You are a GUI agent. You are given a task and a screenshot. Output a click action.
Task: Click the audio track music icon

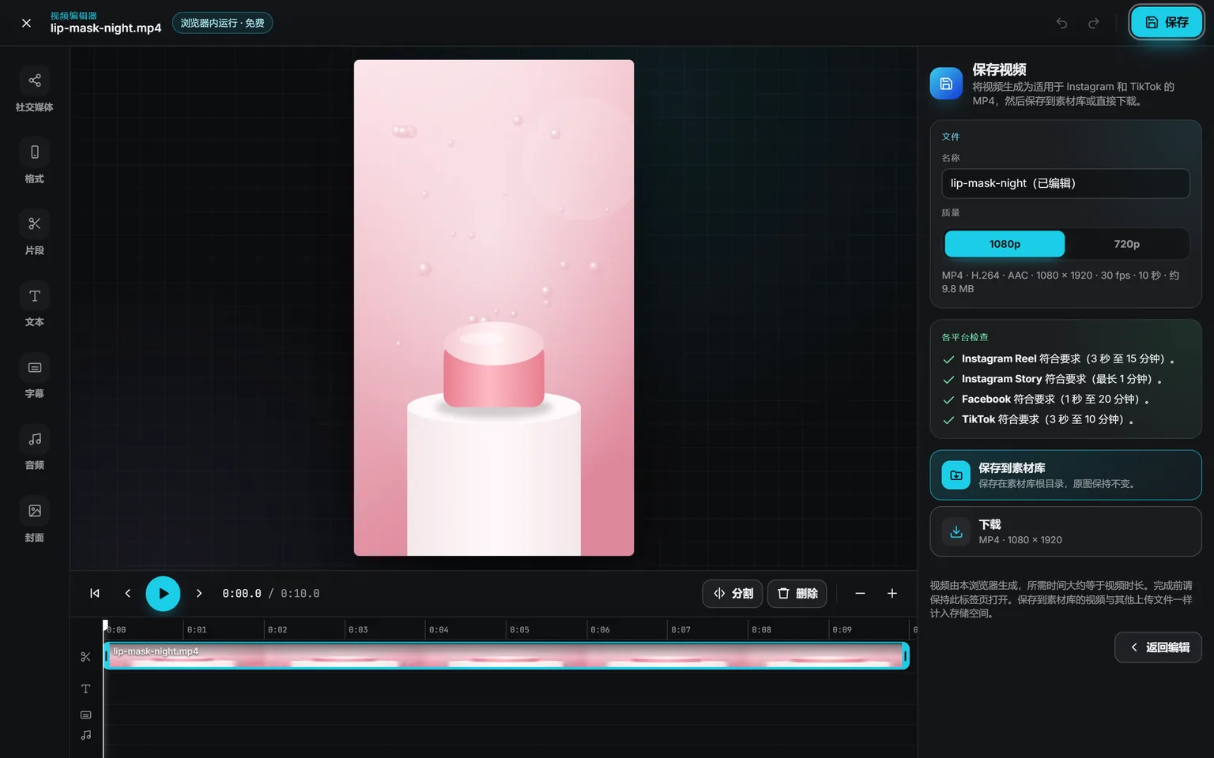coord(85,735)
